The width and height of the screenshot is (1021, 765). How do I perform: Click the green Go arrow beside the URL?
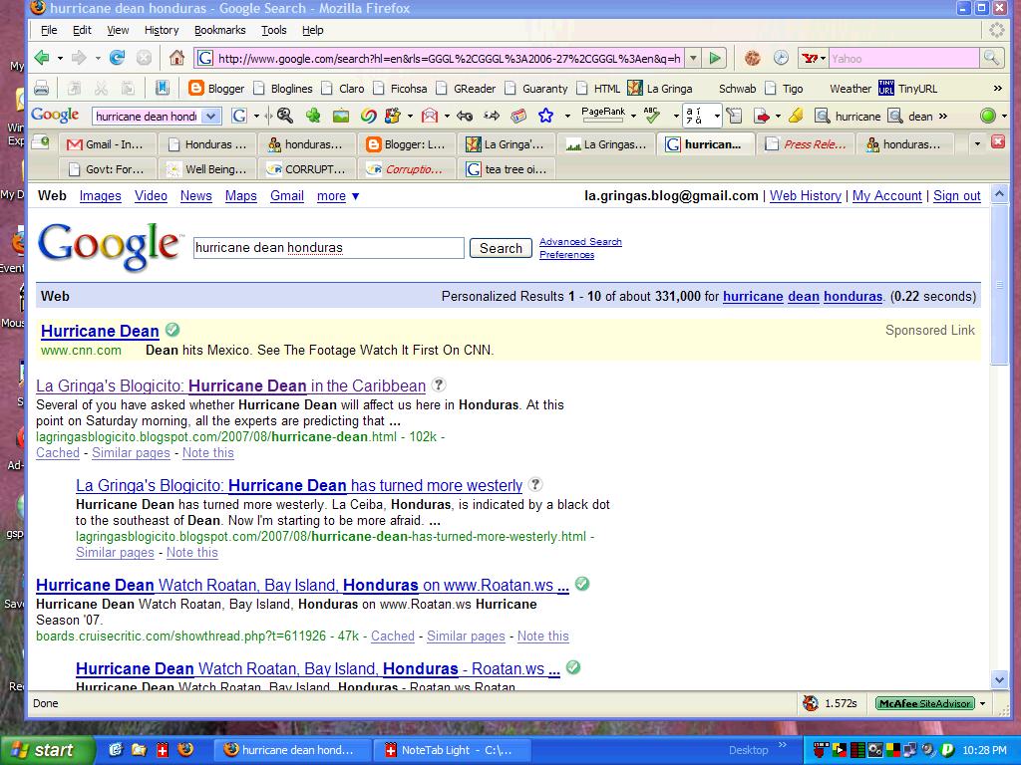tap(715, 58)
